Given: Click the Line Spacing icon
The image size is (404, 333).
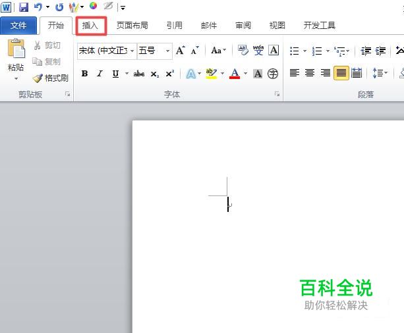Looking at the screenshot, I should tap(378, 73).
